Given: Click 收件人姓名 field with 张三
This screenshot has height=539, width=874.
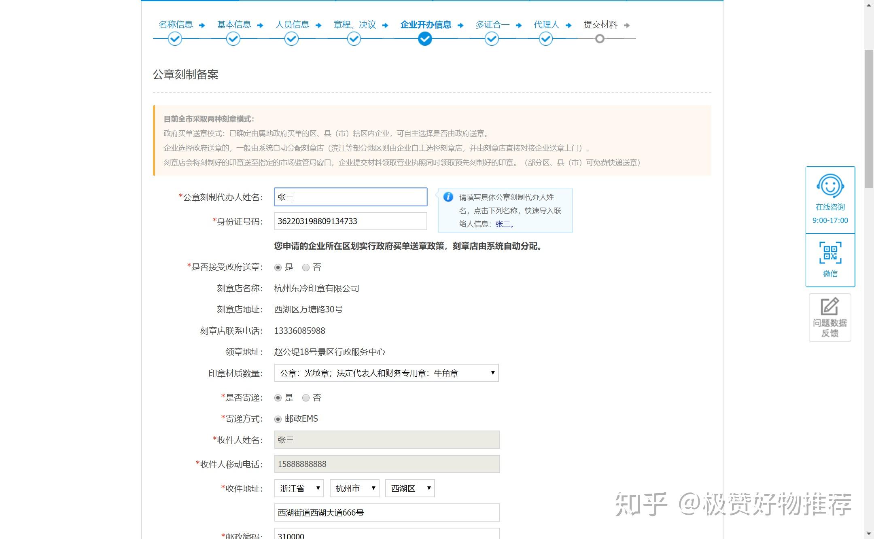Looking at the screenshot, I should point(387,440).
